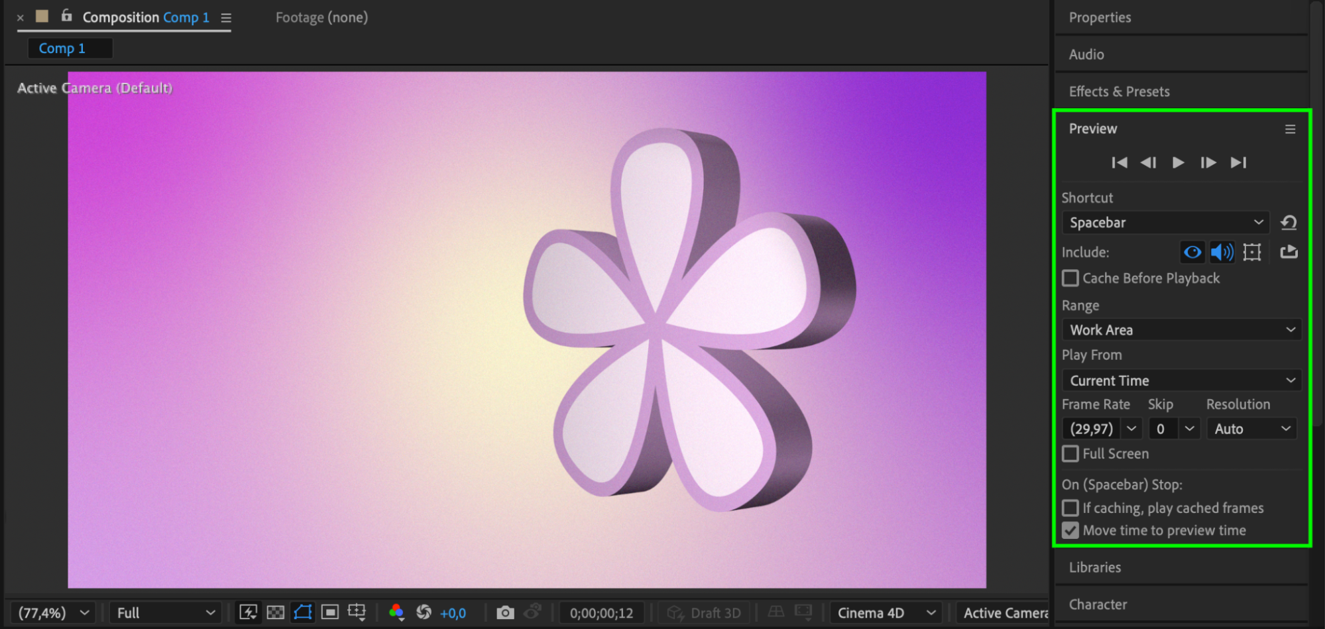Reset the preview shortcut settings
This screenshot has height=629, width=1325.
[x=1289, y=223]
